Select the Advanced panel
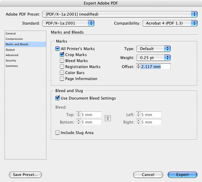The width and height of the screenshot is (202, 182). coord(25,55)
